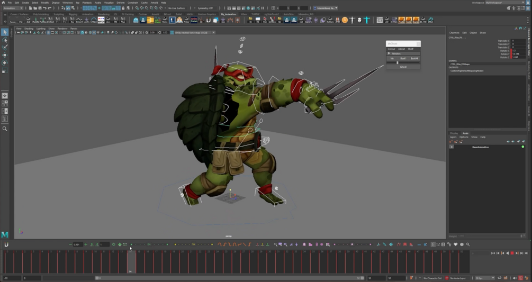Click the heart icon in timeline toolbar
The height and width of the screenshot is (282, 532).
pyautogui.click(x=456, y=244)
